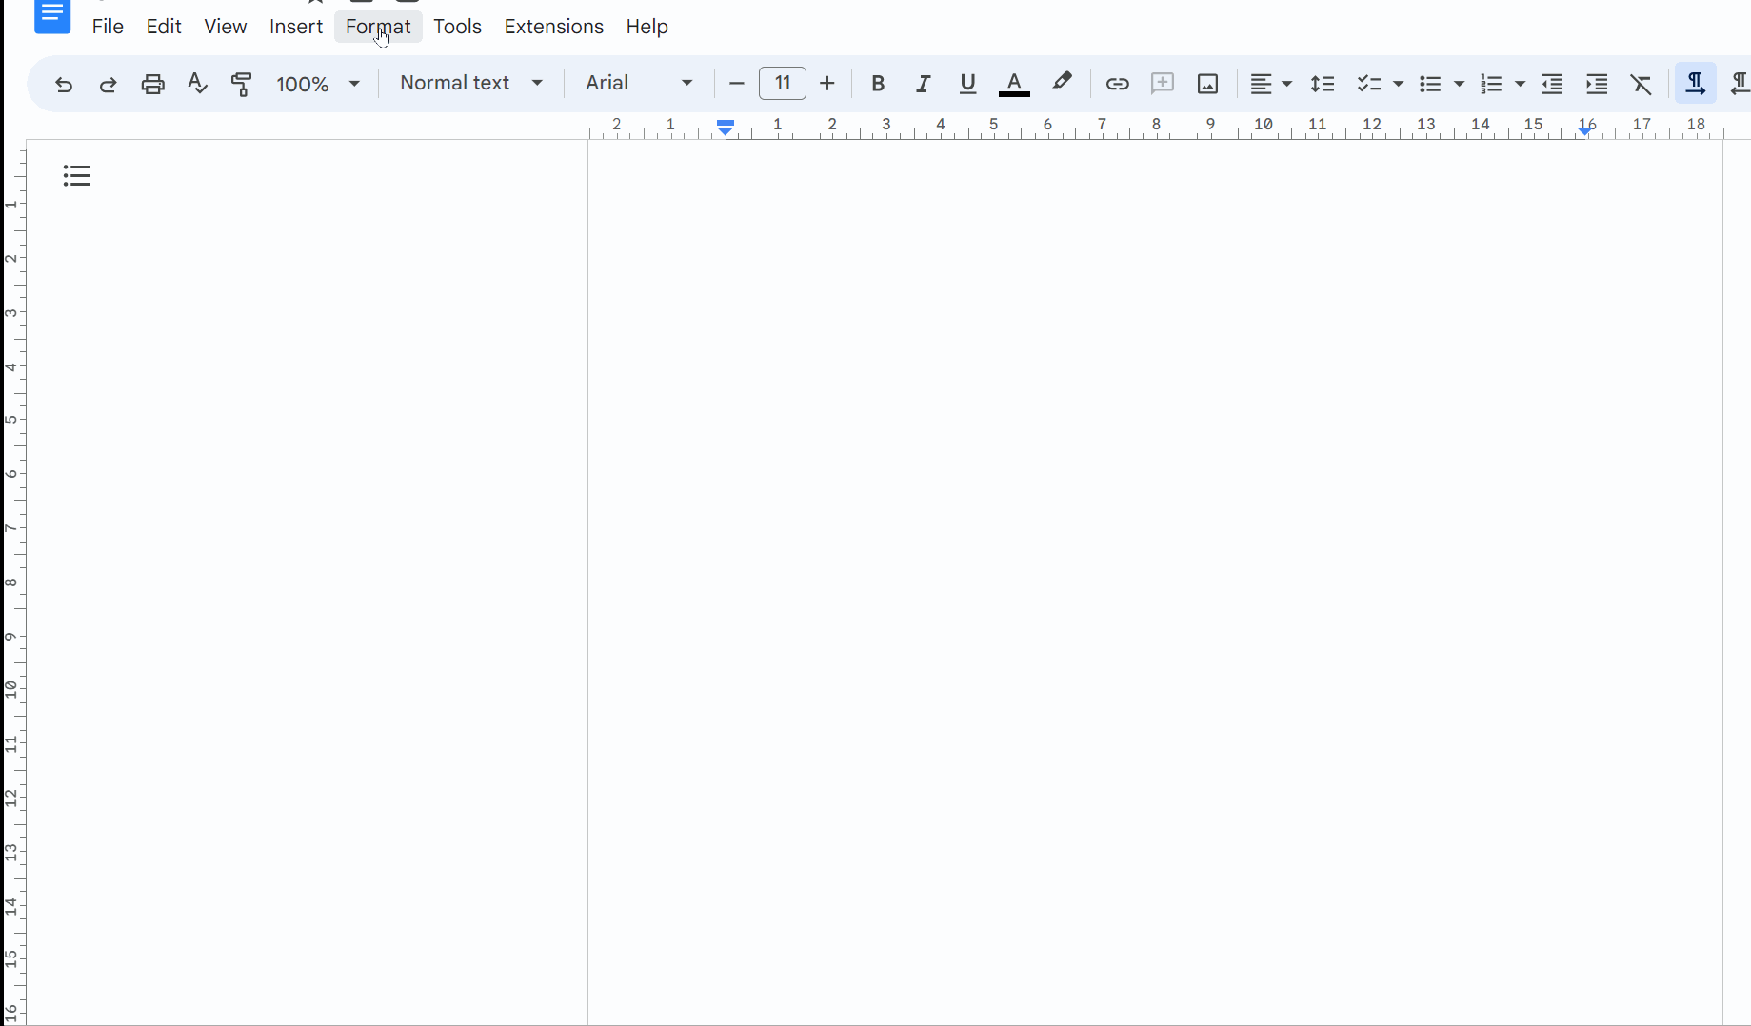Open the Format menu
The image size is (1751, 1026).
[378, 27]
